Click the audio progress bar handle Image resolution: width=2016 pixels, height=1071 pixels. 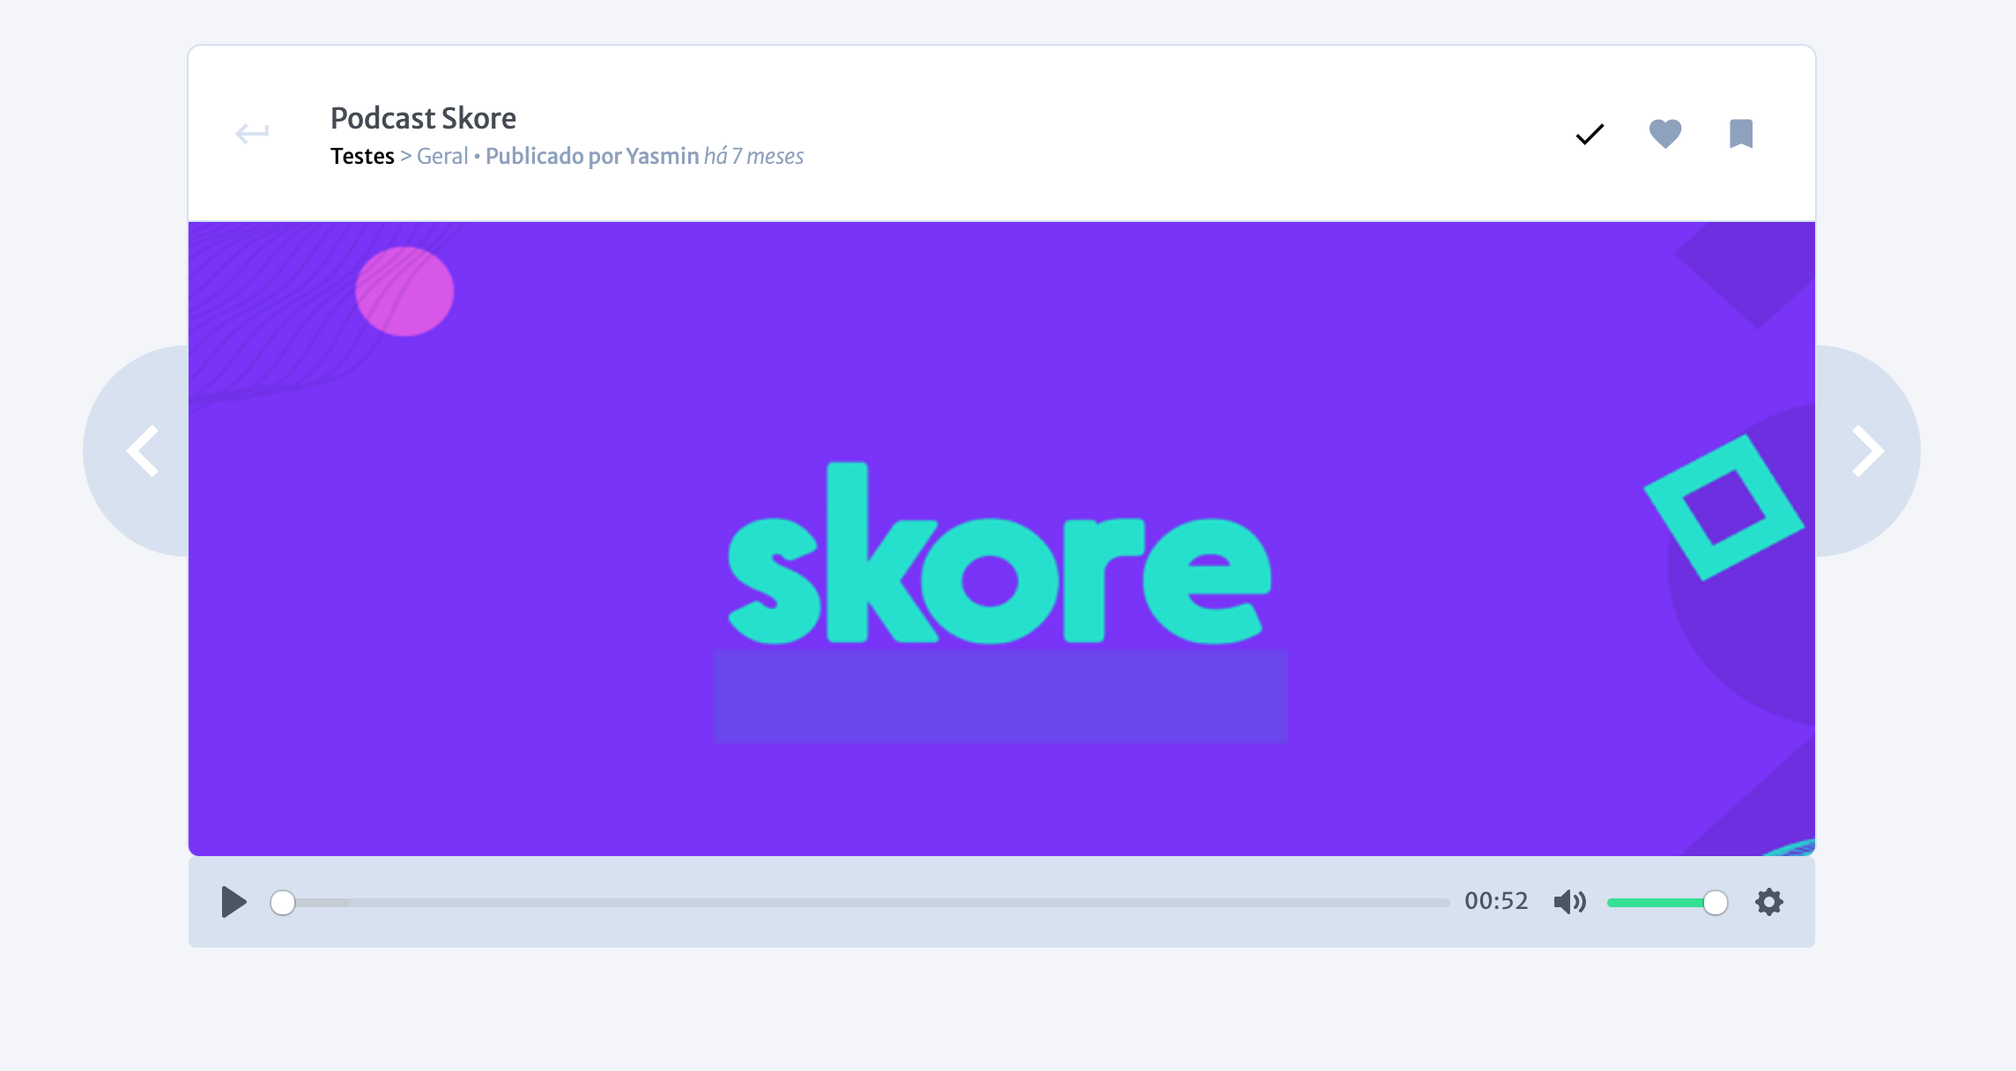click(x=283, y=903)
